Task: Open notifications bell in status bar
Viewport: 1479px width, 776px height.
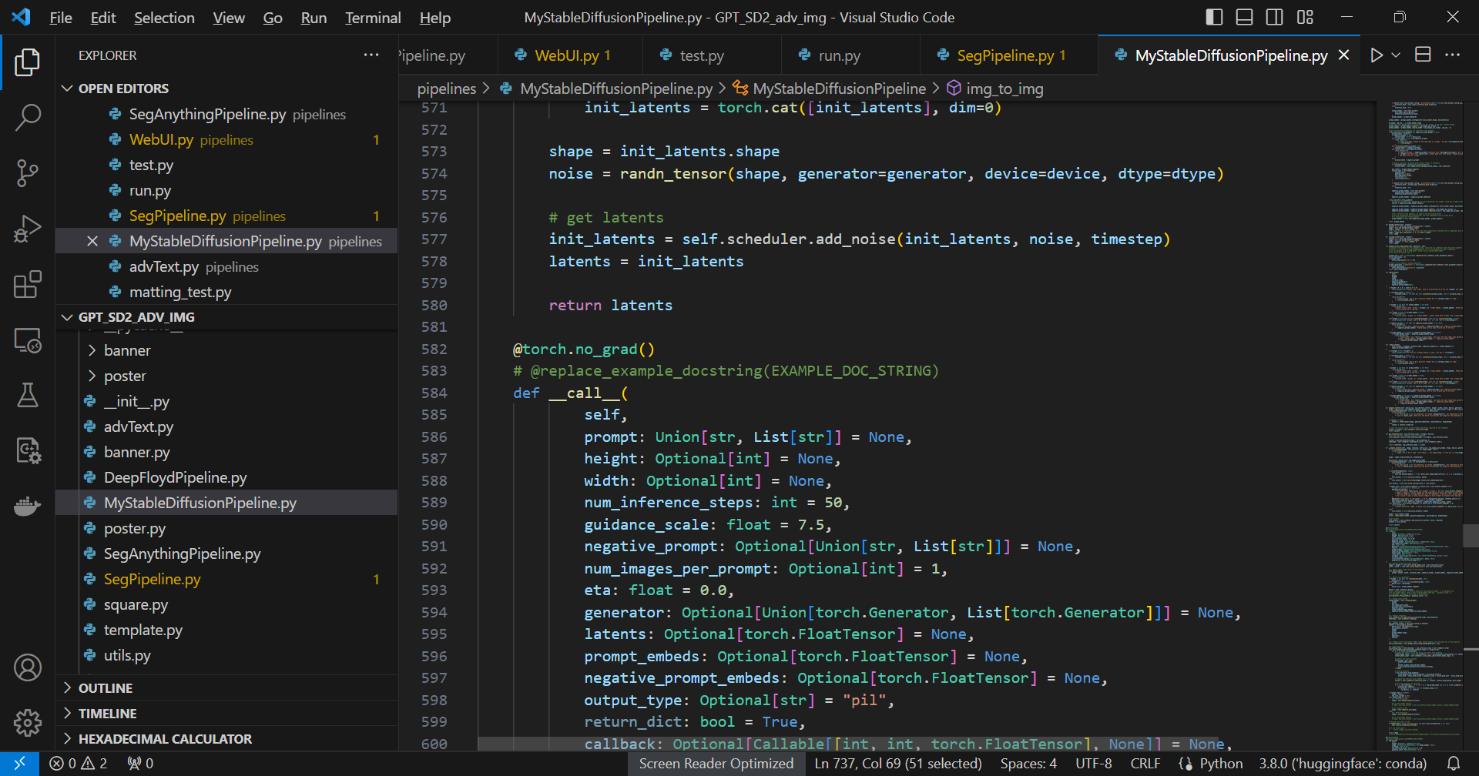Action: 1454,764
